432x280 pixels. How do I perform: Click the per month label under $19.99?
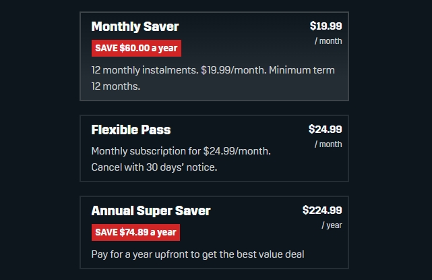tap(328, 41)
